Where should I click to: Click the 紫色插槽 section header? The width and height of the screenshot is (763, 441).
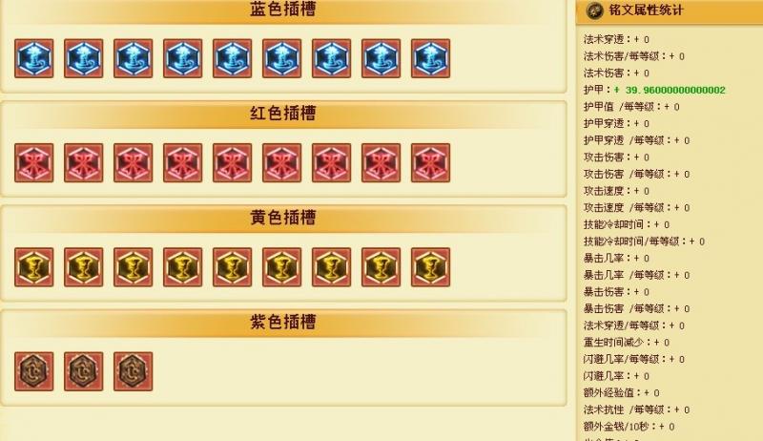coord(282,322)
